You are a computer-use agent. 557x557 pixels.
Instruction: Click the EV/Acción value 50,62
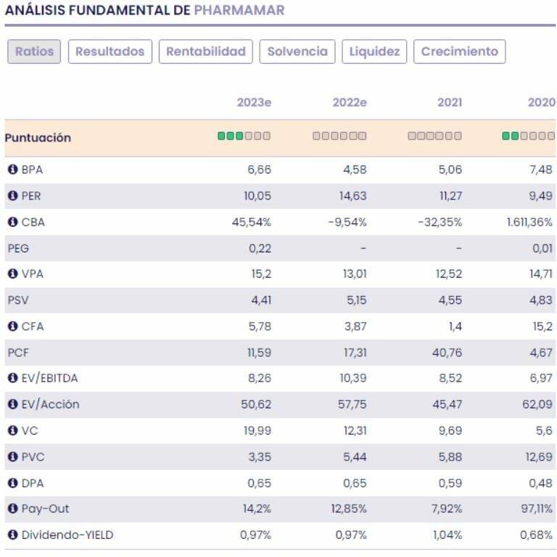click(256, 404)
